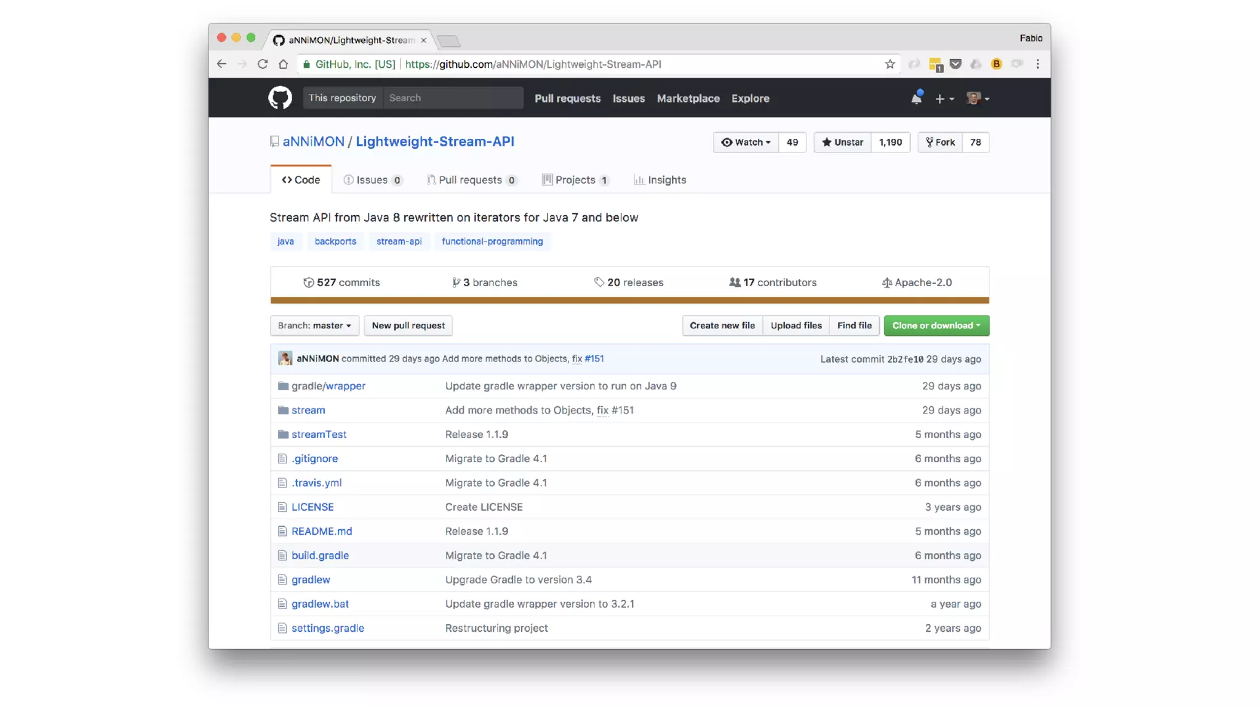This screenshot has width=1260, height=708.
Task: Open Chrome three-dot menu
Action: click(x=1037, y=64)
